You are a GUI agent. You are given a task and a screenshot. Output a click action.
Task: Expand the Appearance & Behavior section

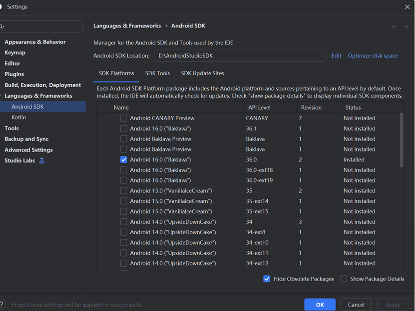[35, 42]
